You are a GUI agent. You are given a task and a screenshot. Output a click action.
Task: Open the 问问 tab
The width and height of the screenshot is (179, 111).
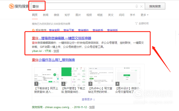[122, 15]
